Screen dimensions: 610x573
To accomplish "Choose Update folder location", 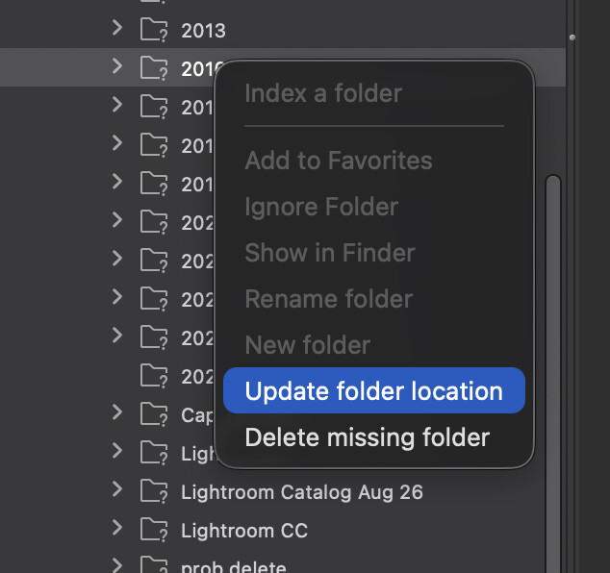I will [x=374, y=390].
